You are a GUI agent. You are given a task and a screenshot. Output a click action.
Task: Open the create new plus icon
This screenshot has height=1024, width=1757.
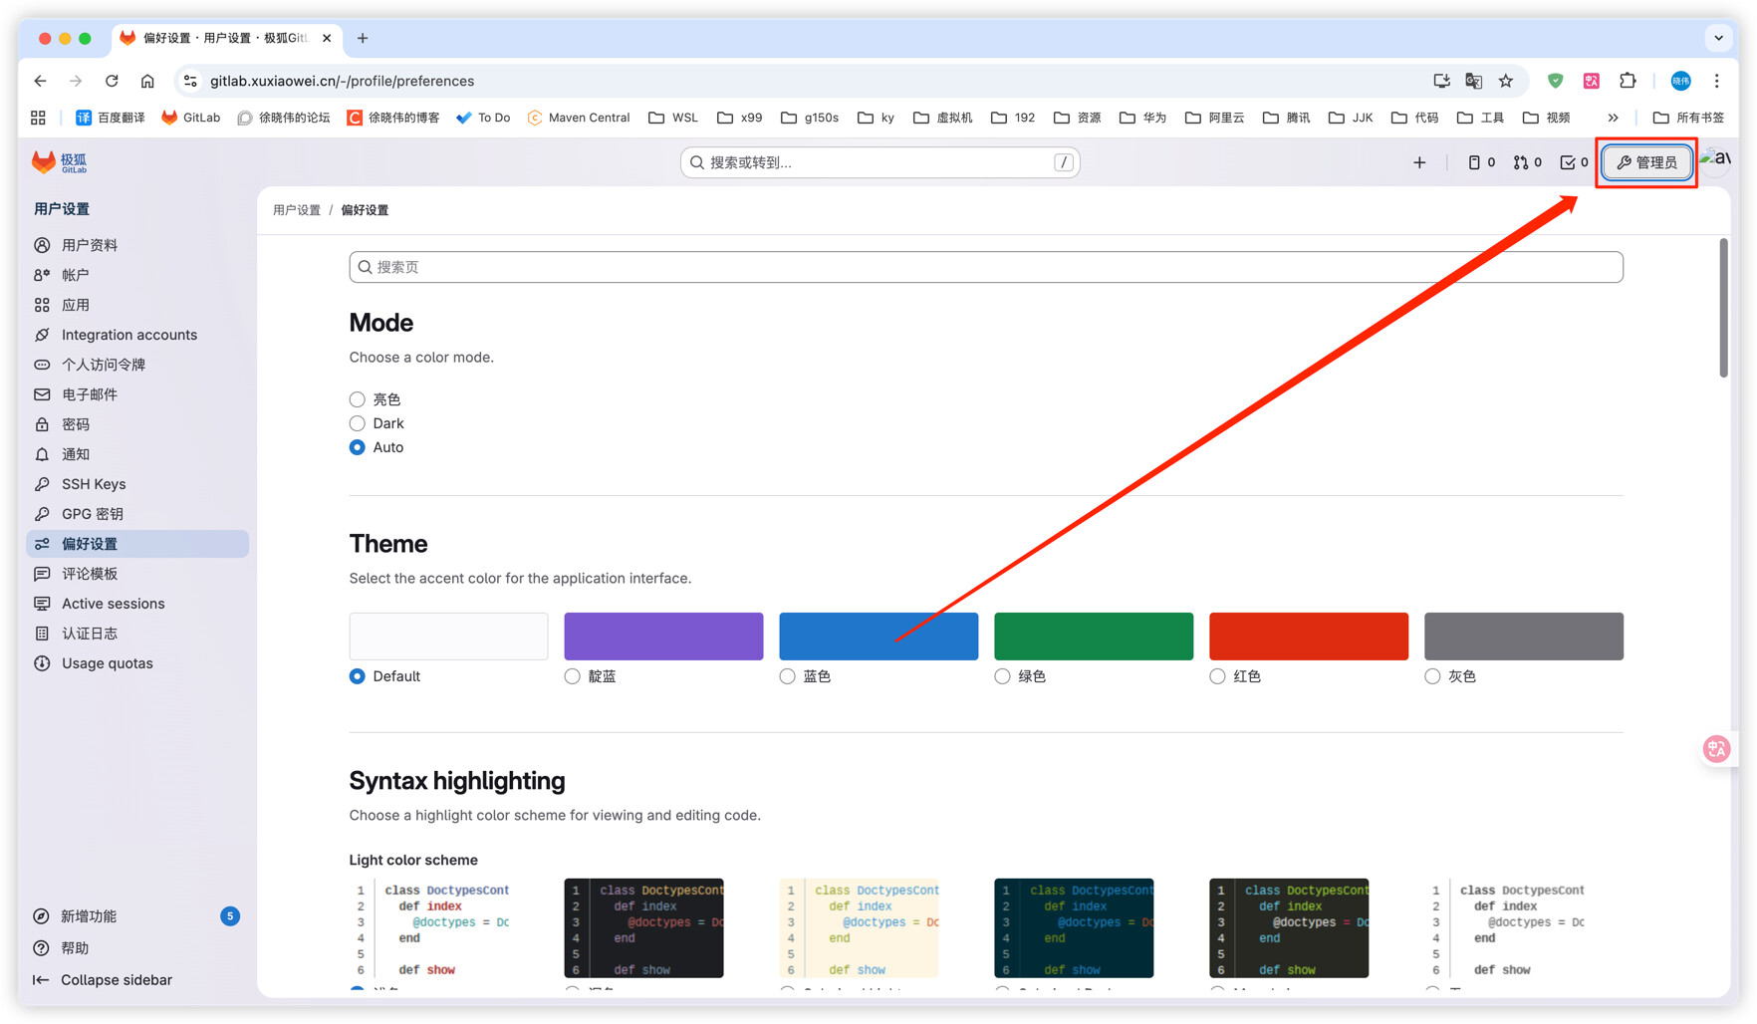pyautogui.click(x=1419, y=162)
